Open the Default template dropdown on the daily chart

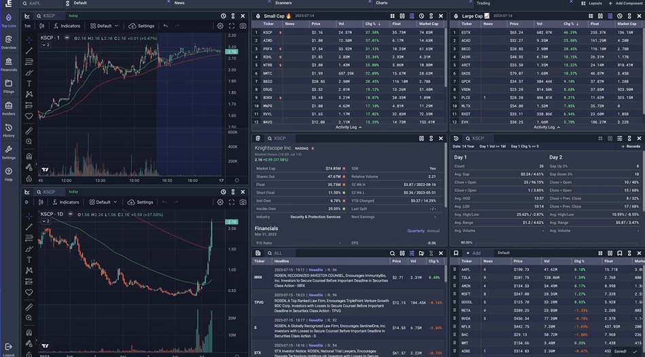pos(103,202)
